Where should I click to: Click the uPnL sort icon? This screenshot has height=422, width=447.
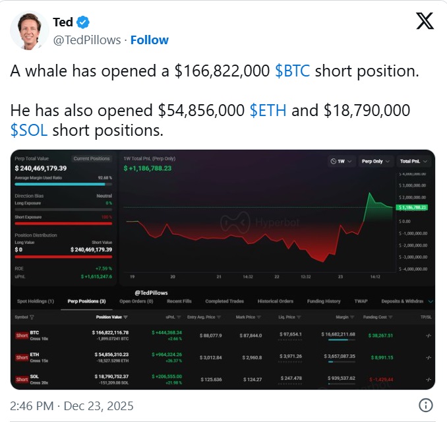177,316
